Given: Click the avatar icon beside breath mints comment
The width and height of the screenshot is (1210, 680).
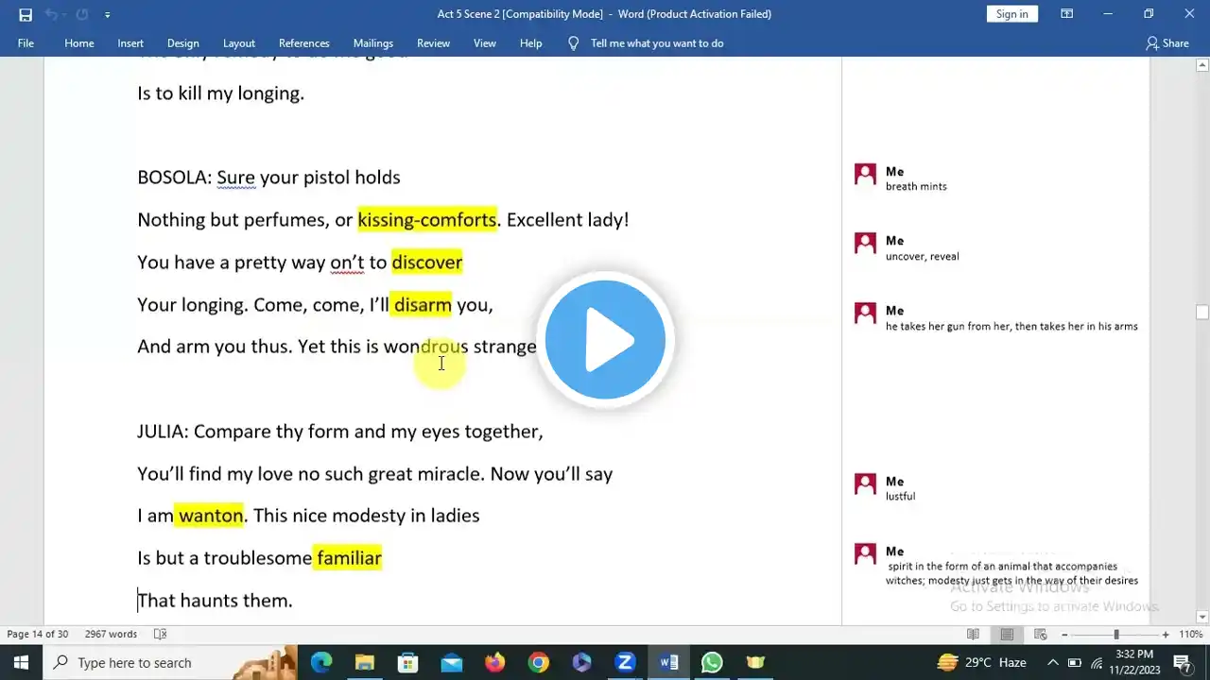Looking at the screenshot, I should tap(865, 175).
